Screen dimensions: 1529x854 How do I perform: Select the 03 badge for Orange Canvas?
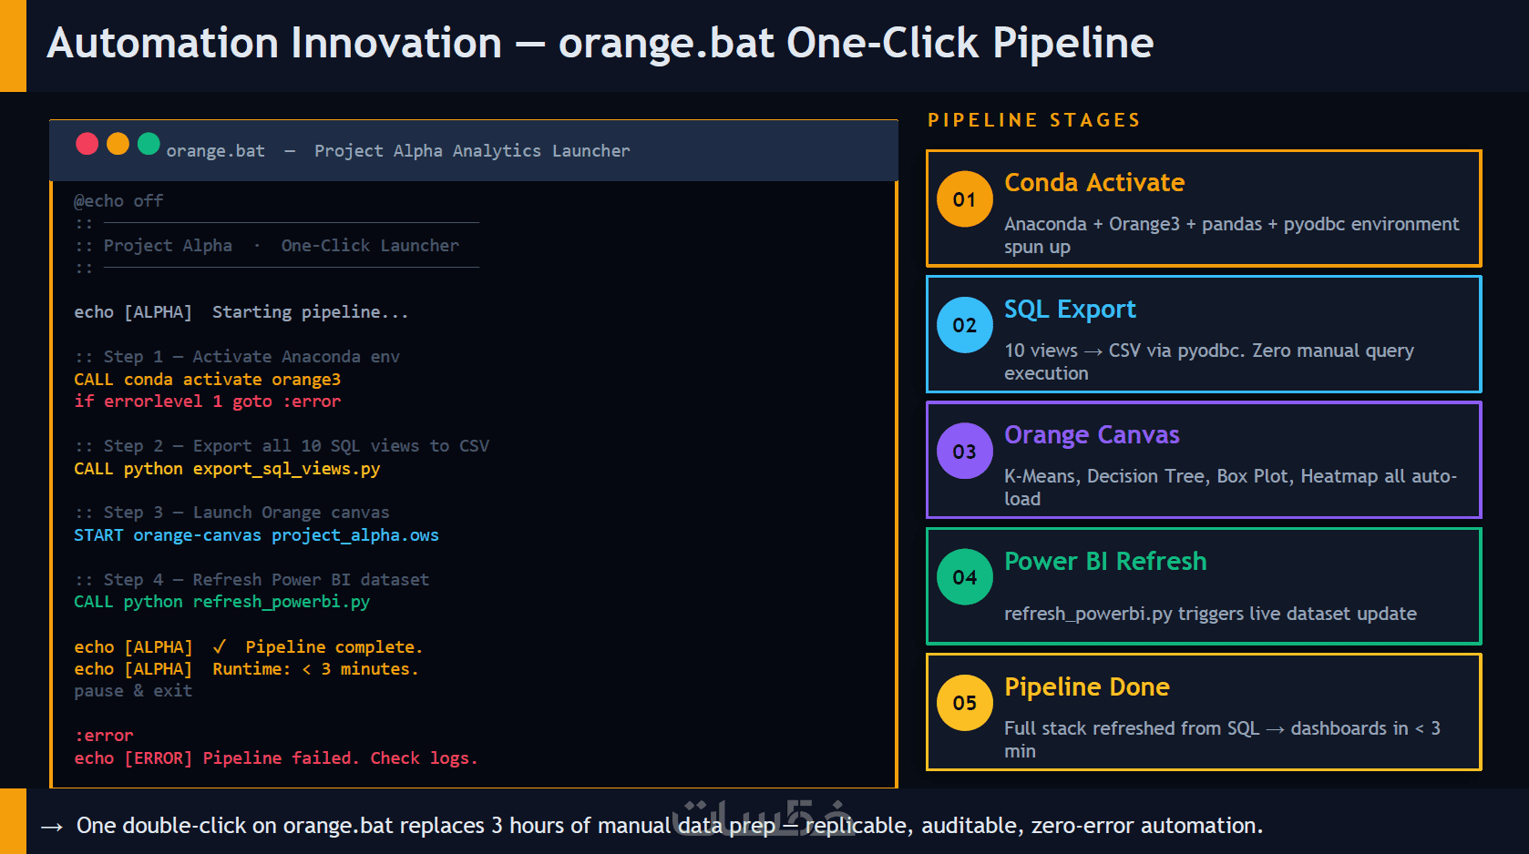[965, 452]
